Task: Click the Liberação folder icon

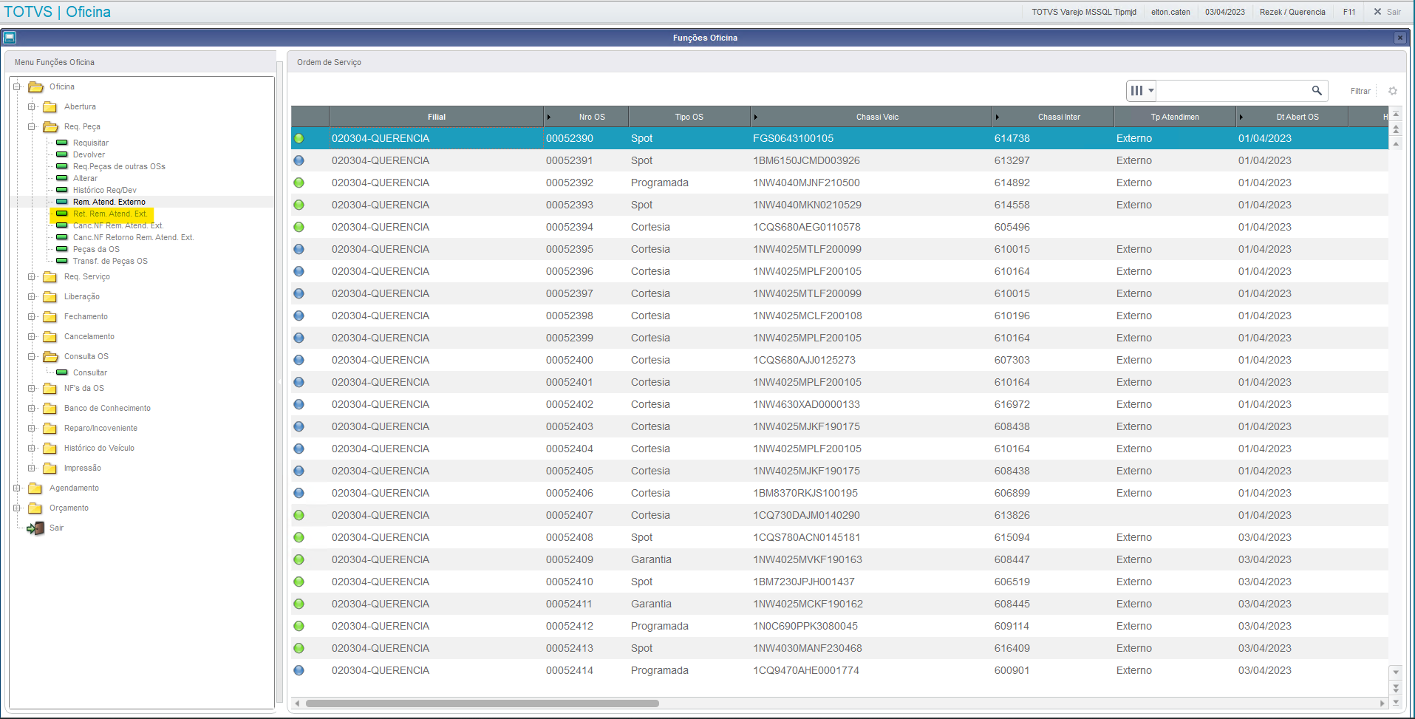Action: [50, 297]
